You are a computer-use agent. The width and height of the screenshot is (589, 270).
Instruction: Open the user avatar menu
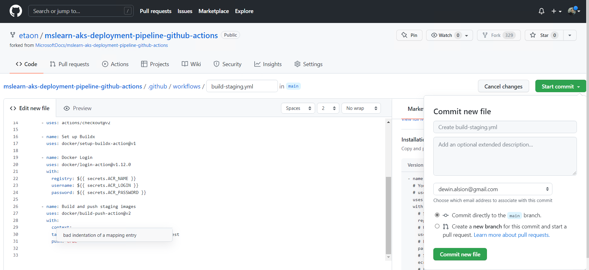click(x=574, y=11)
